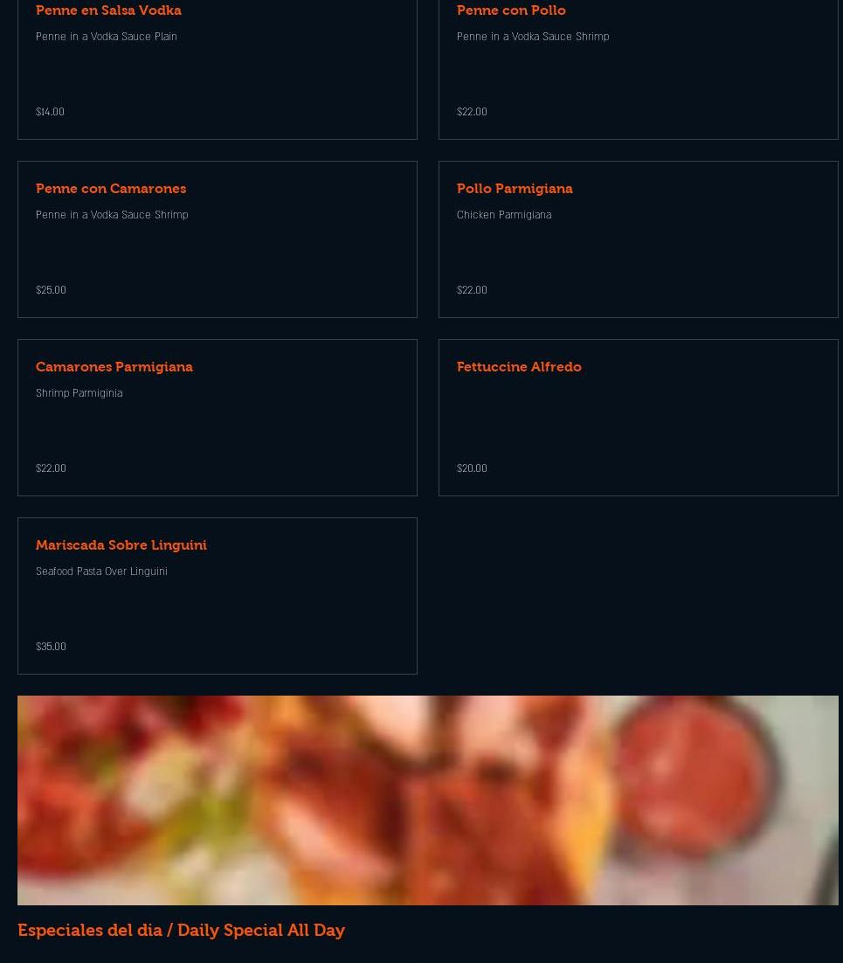Click the $22.00 price on Penne con Pollo
This screenshot has width=843, height=963.
click(x=472, y=112)
